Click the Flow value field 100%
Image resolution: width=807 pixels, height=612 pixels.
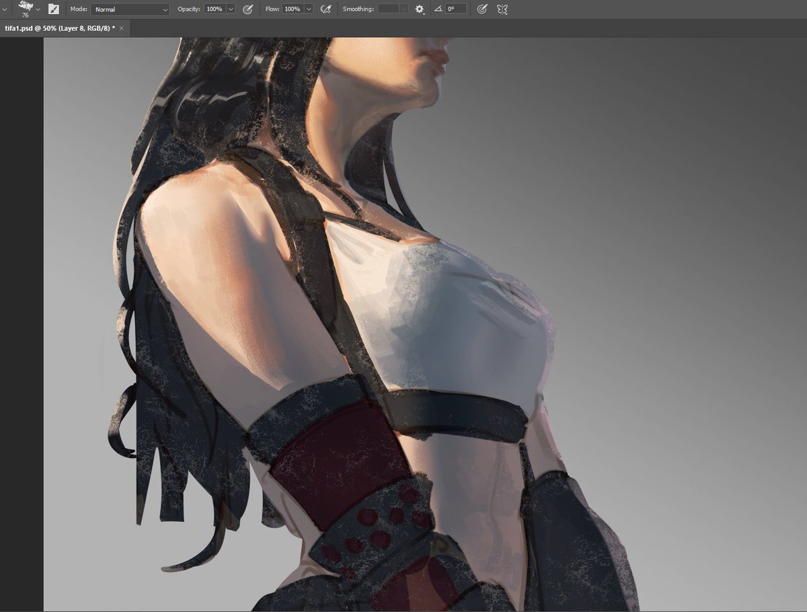point(292,9)
